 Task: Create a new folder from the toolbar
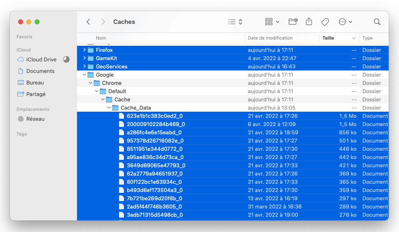pos(293,22)
